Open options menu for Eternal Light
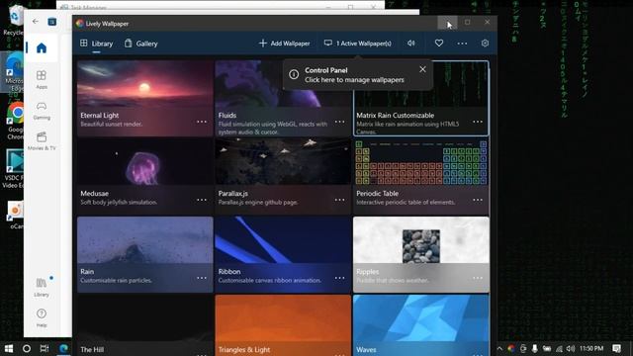This screenshot has height=356, width=633. [202, 122]
